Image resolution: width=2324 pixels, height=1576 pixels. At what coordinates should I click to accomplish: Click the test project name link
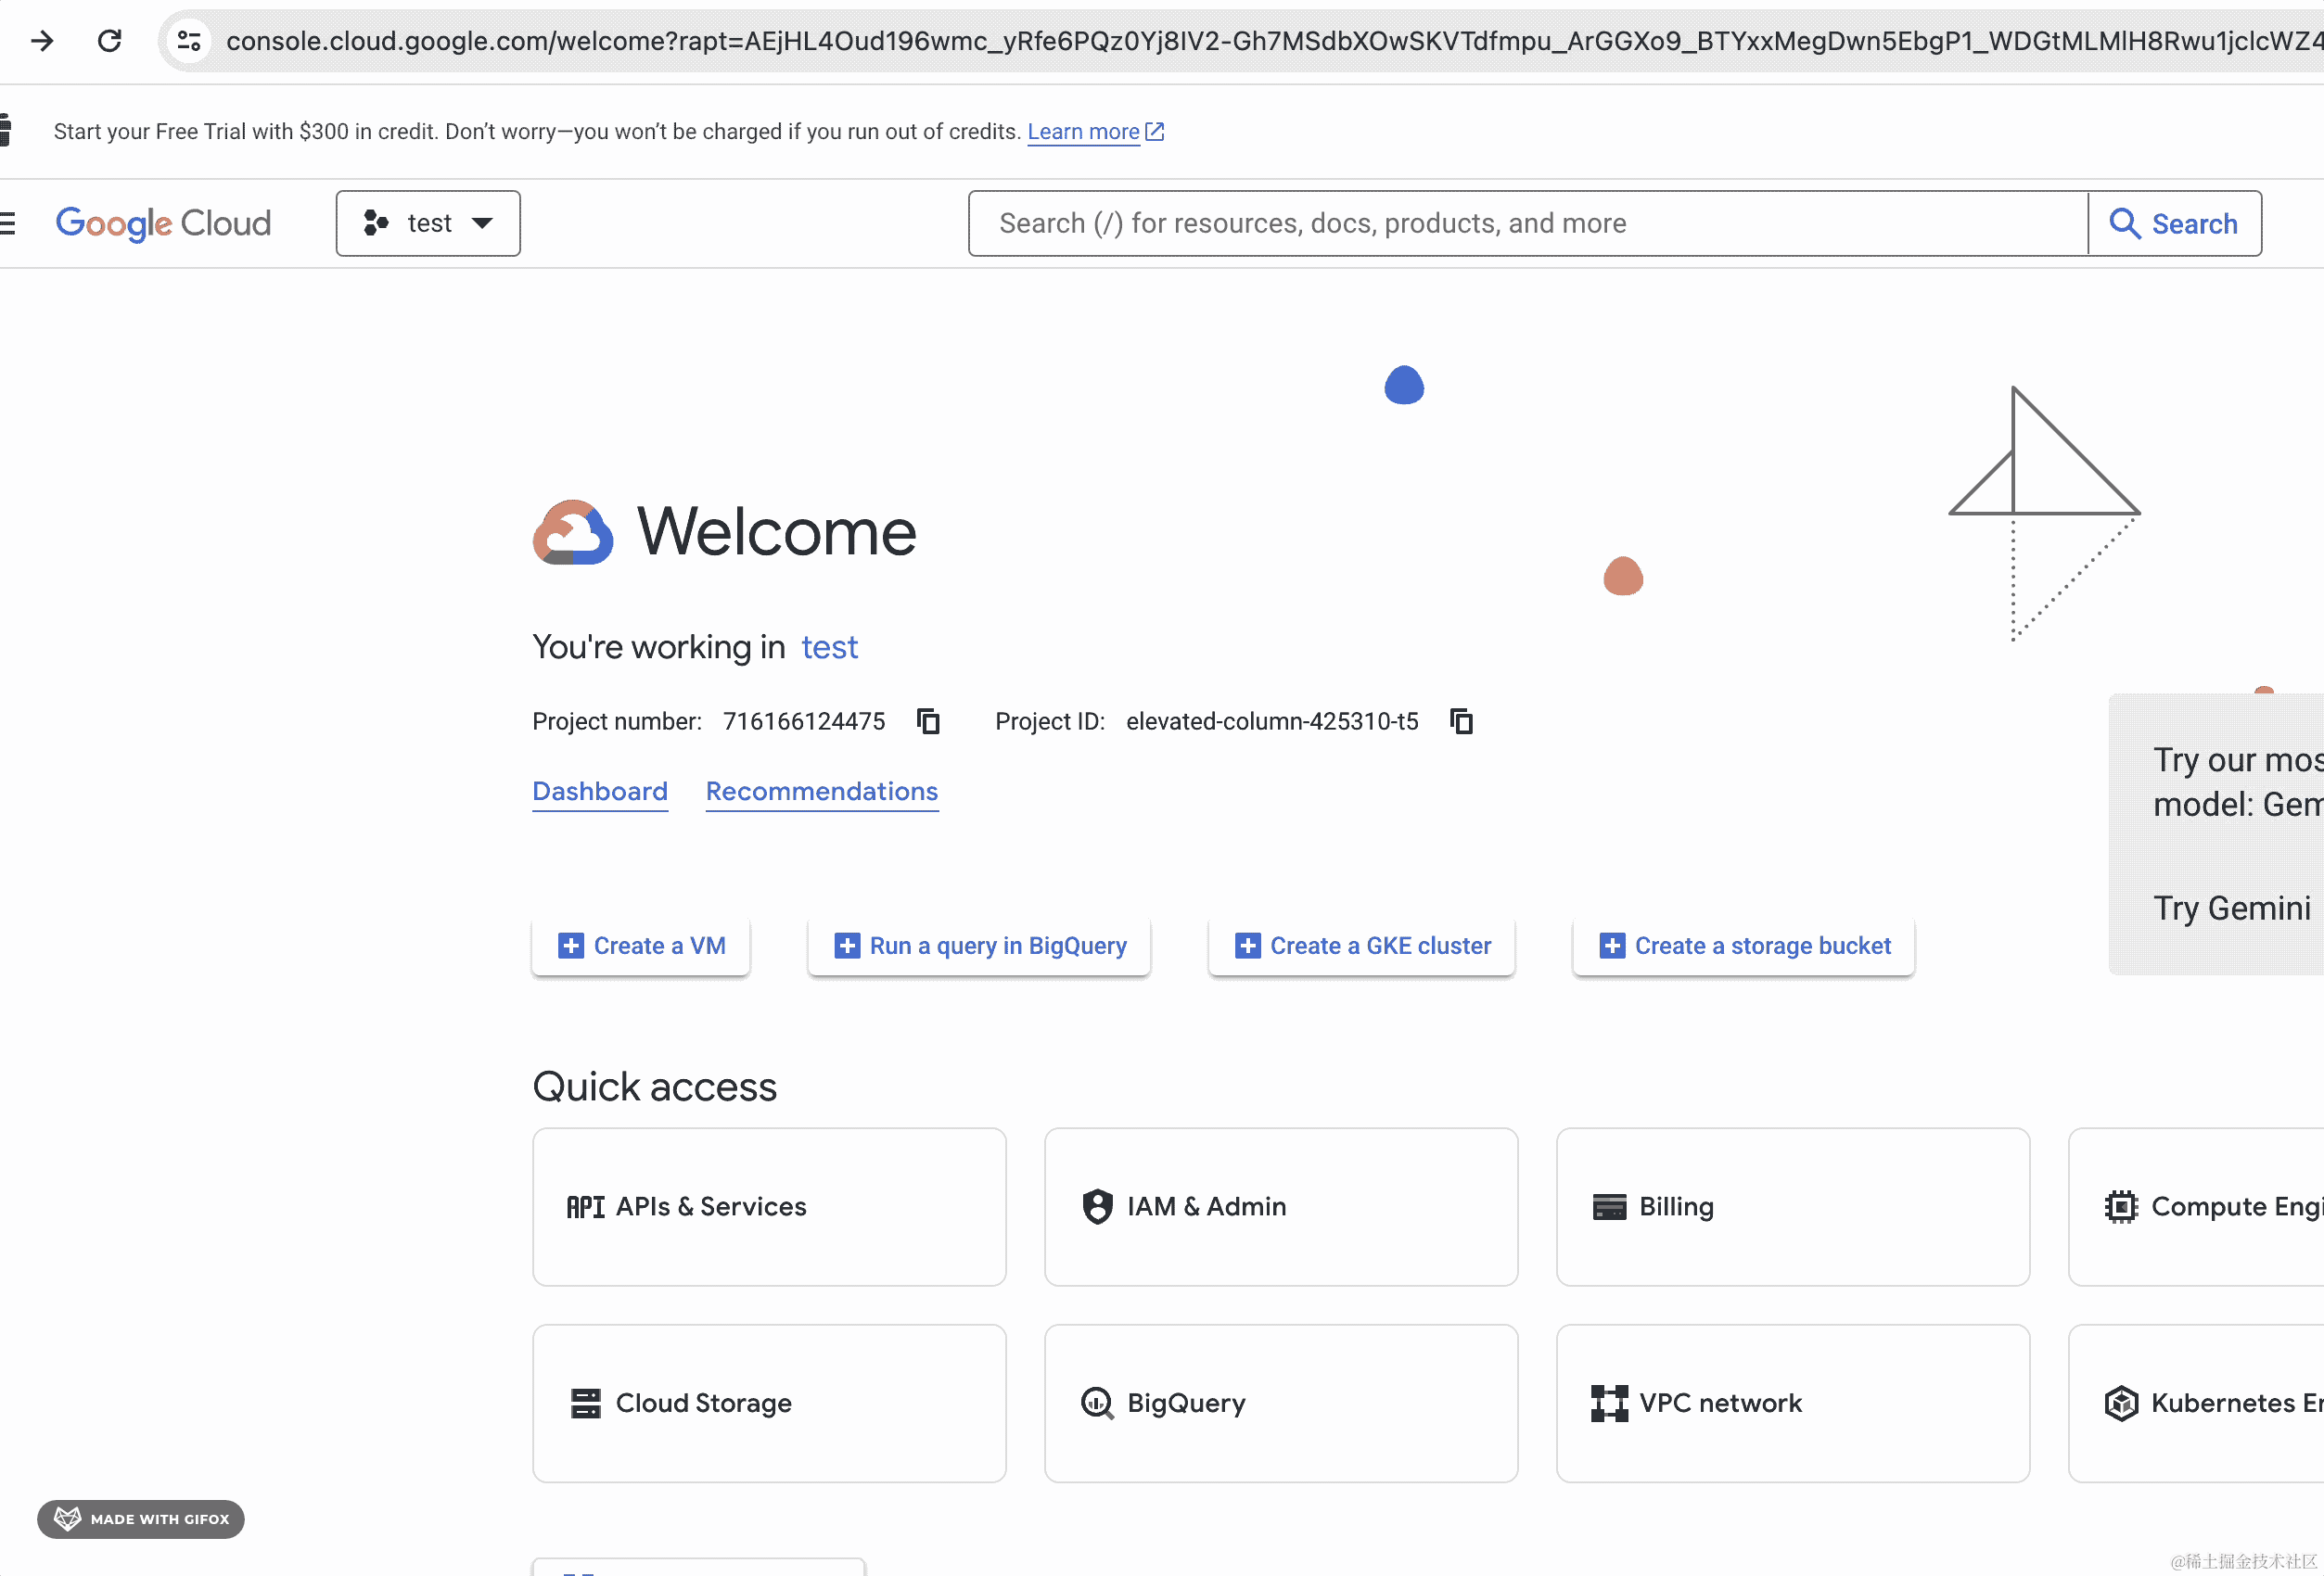(829, 648)
